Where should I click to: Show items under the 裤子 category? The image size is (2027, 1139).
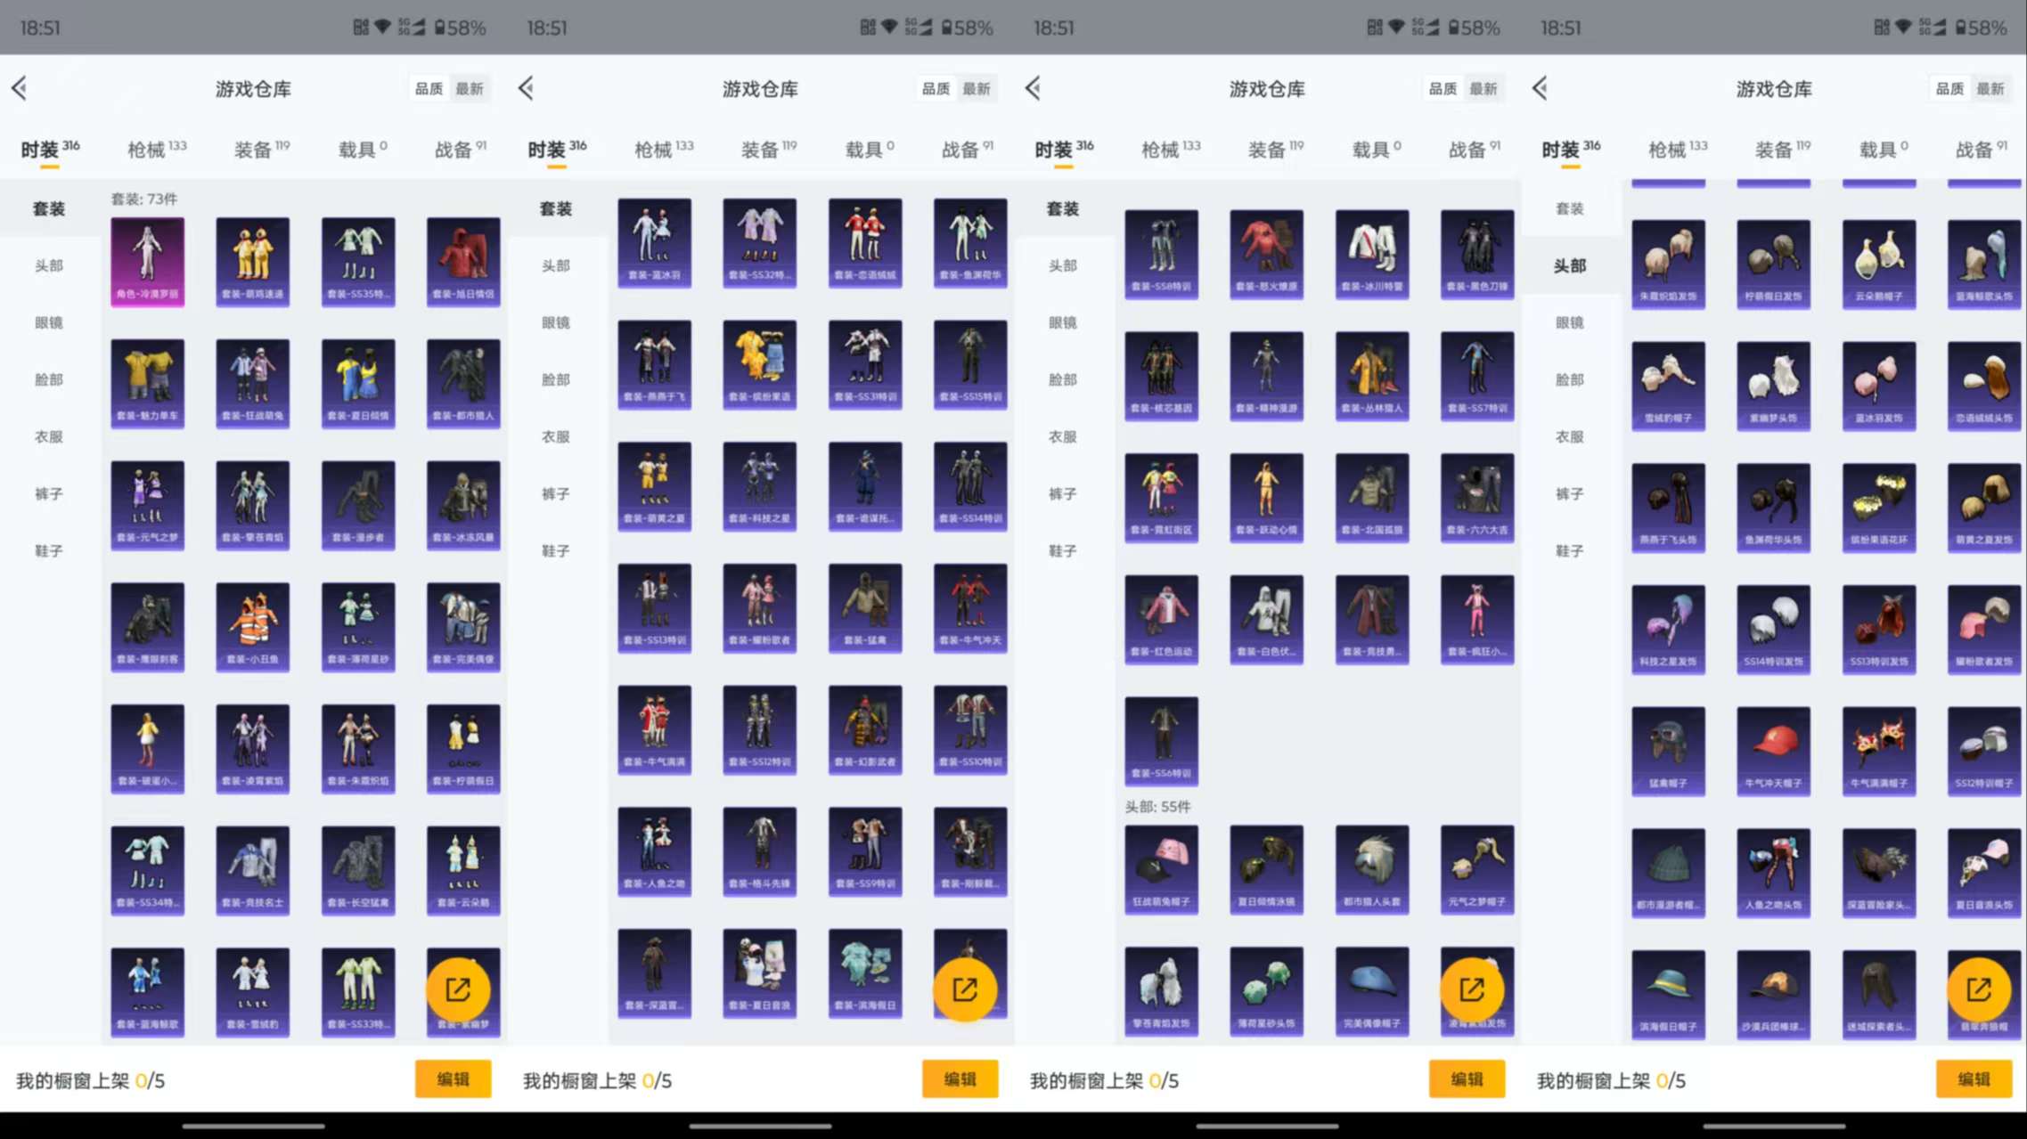[49, 493]
